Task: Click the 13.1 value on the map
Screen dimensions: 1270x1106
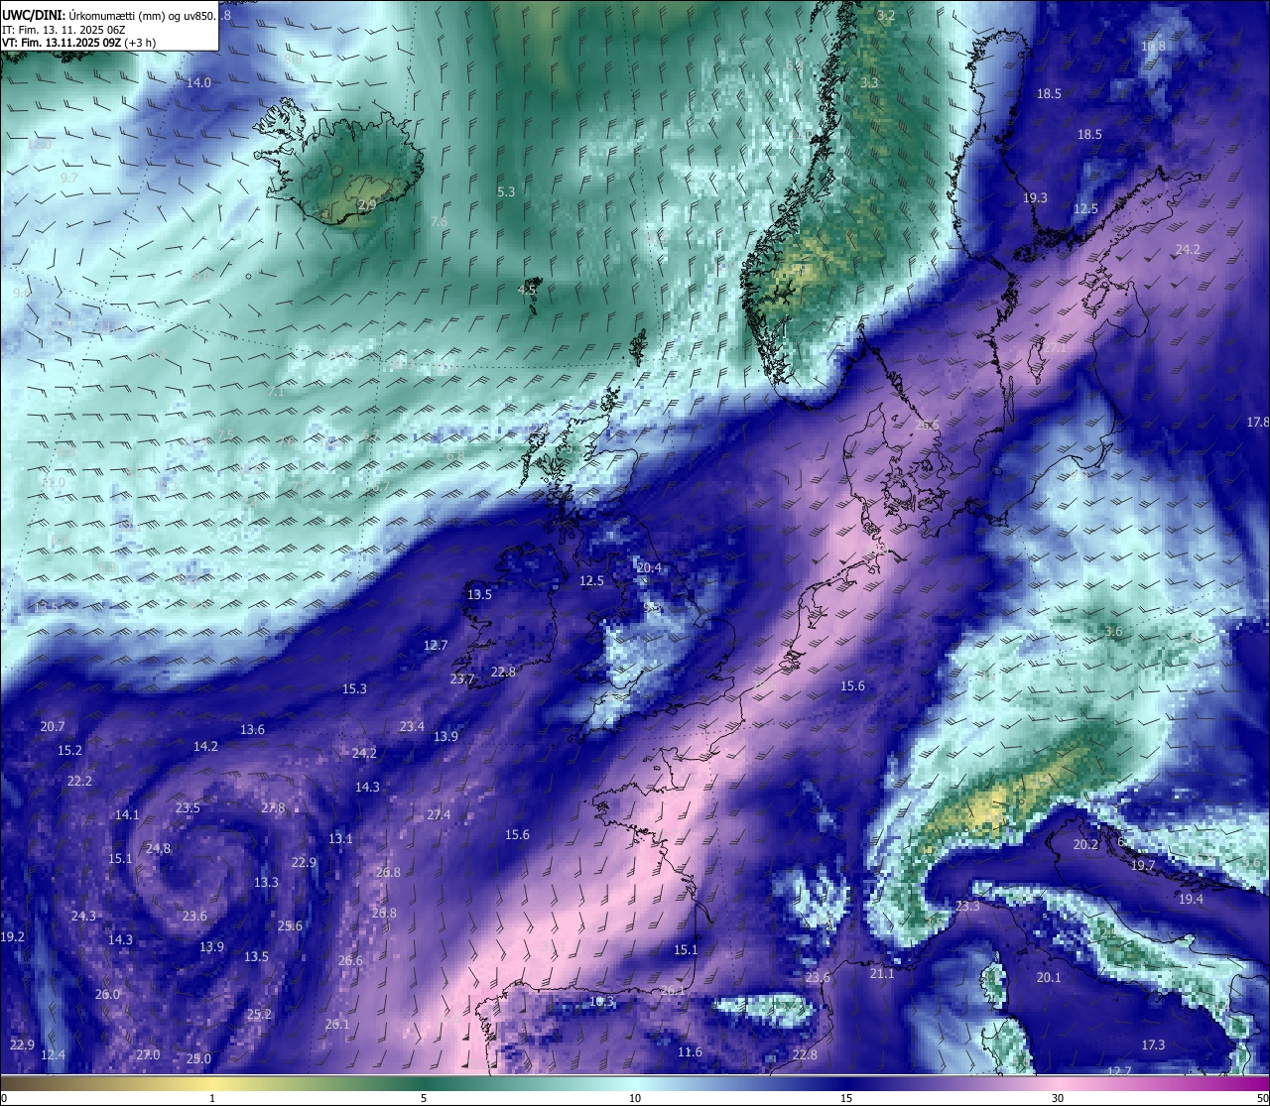Action: [340, 839]
